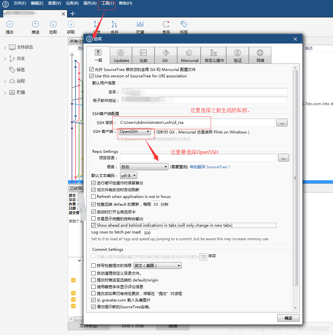Click the SSH 密钥 path field

tap(197, 123)
